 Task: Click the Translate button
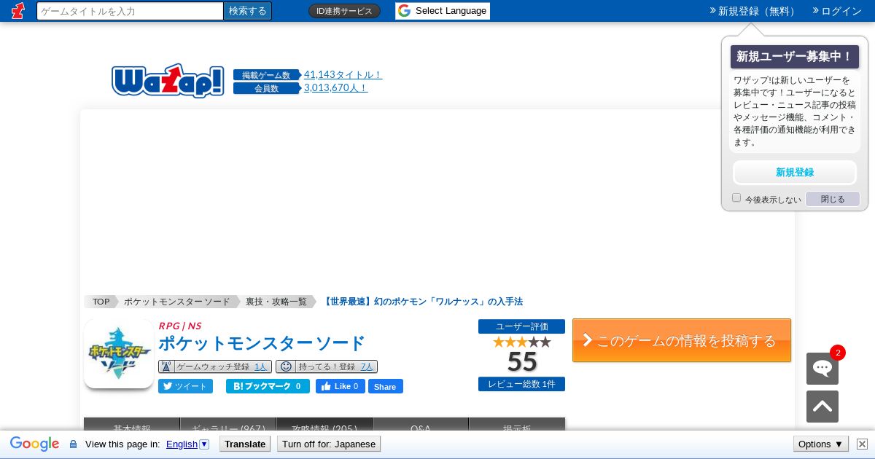[245, 444]
